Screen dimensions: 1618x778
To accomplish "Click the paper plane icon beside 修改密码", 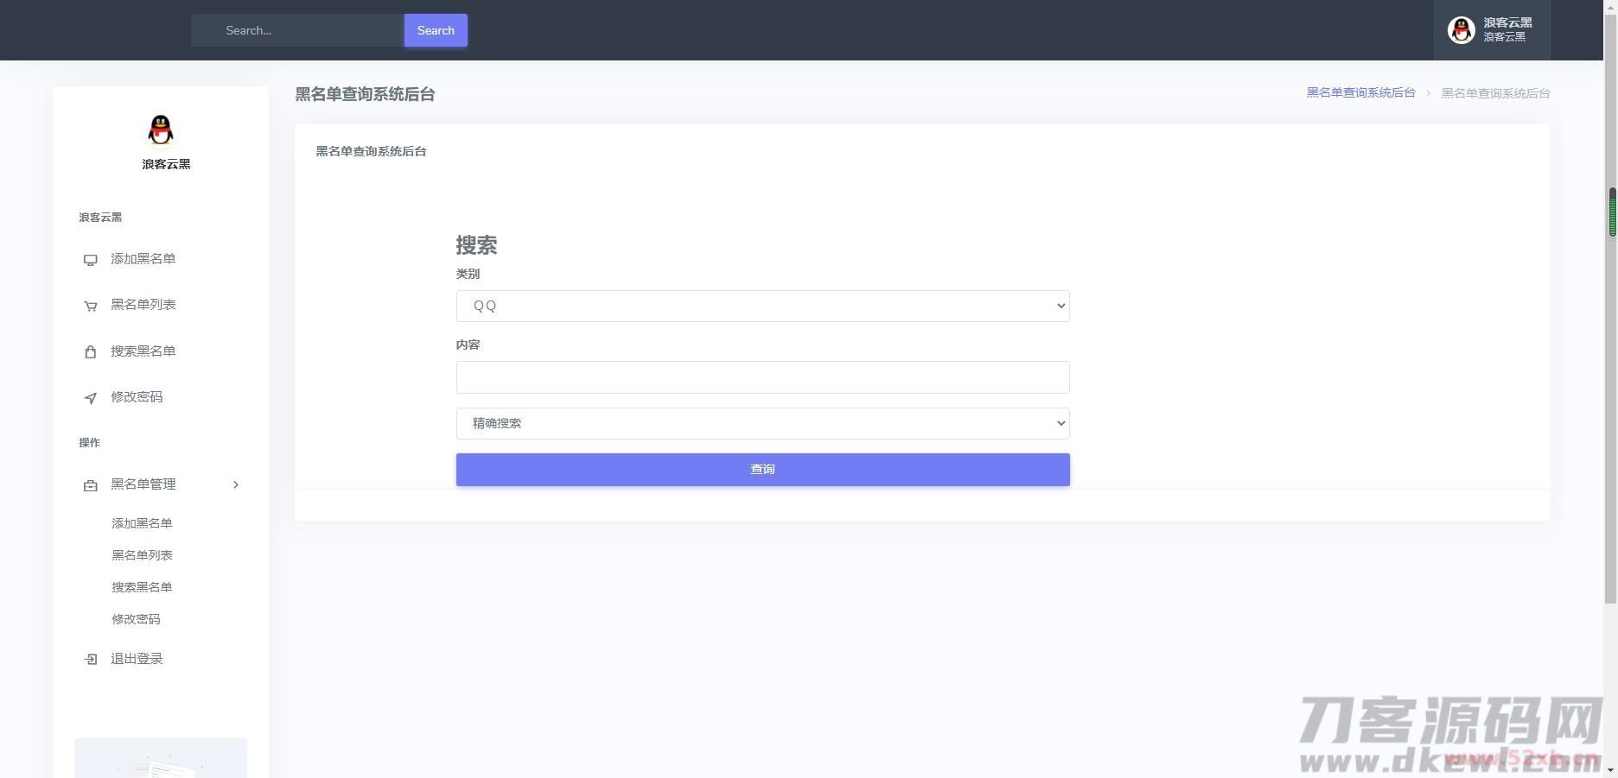I will (90, 398).
